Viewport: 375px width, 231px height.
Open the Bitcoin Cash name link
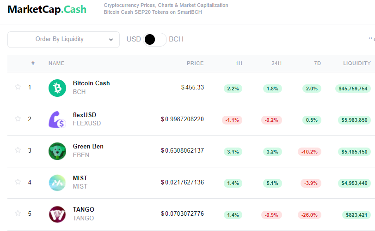[91, 83]
